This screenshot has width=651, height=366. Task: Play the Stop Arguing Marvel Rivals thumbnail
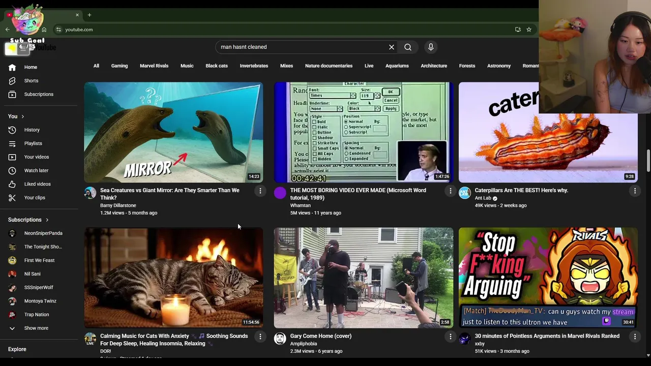click(x=548, y=278)
